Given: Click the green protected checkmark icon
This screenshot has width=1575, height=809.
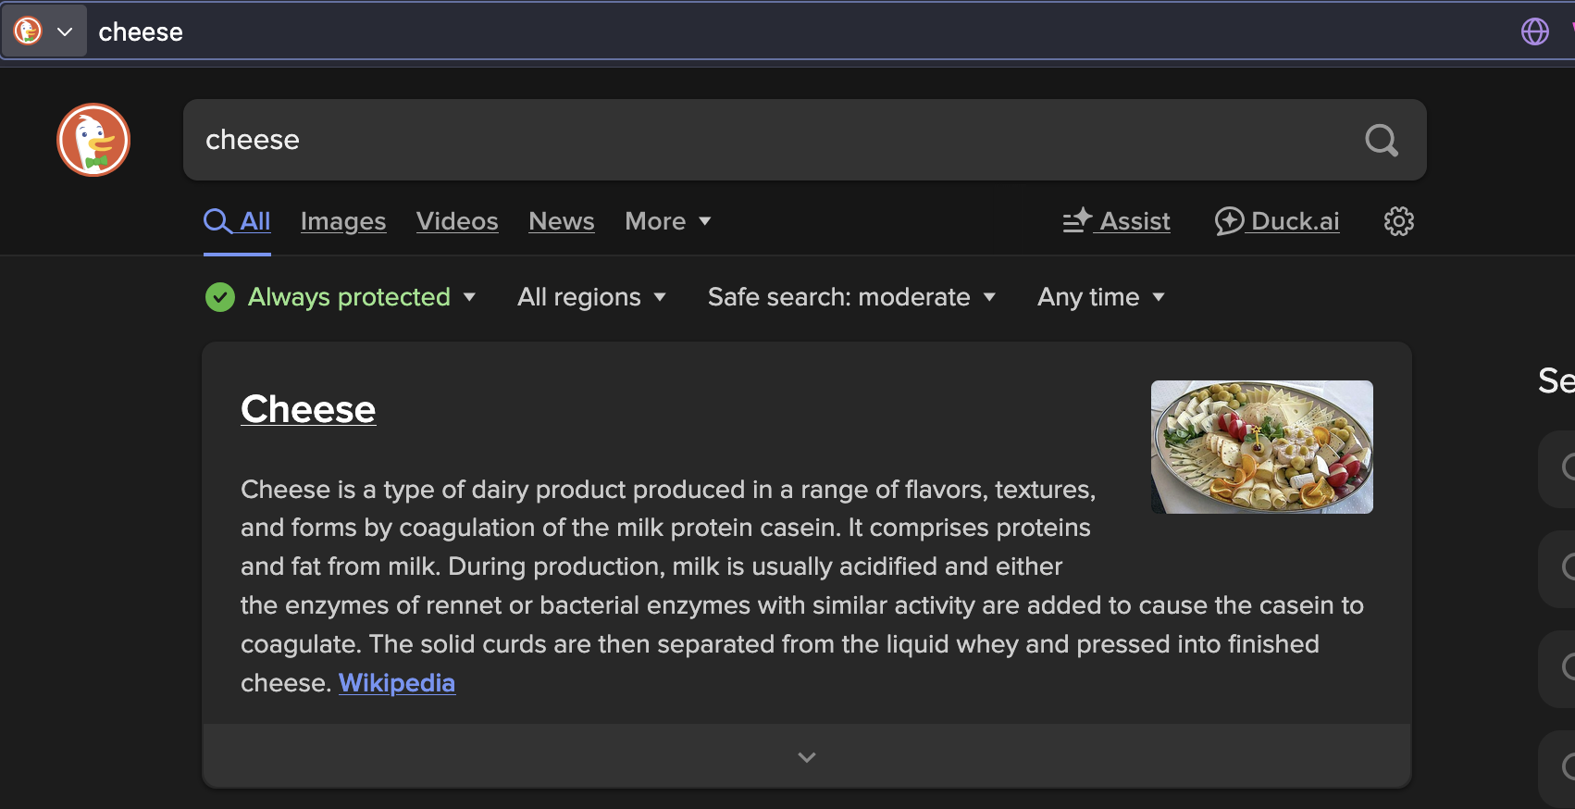Looking at the screenshot, I should (x=220, y=297).
